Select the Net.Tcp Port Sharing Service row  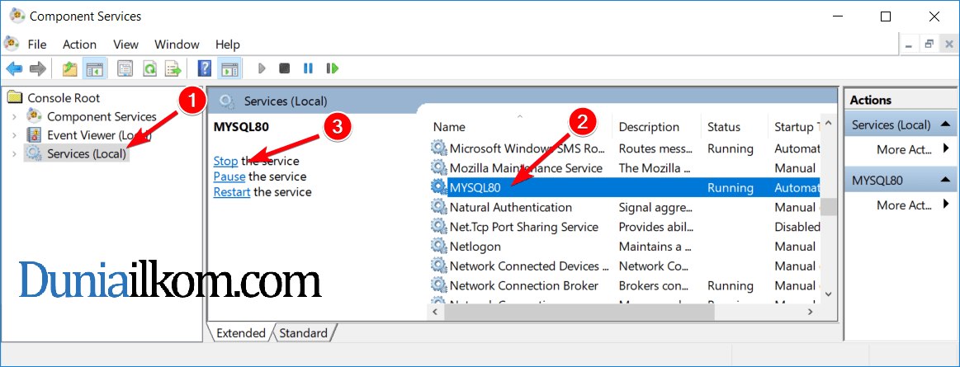tap(625, 227)
